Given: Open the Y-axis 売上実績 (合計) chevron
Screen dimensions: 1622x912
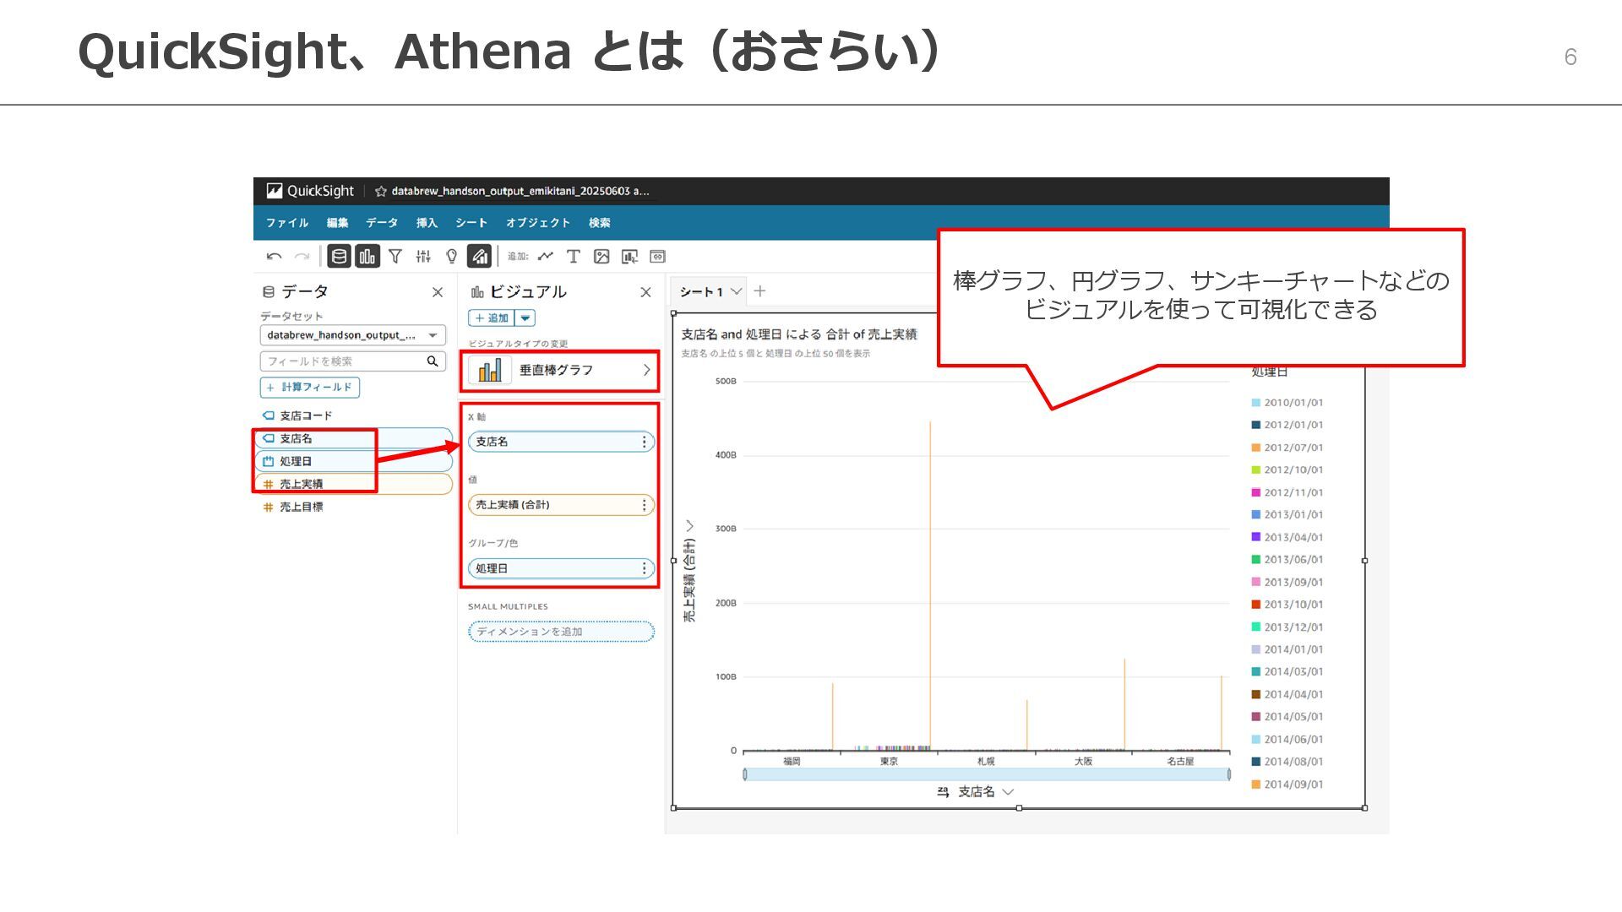Looking at the screenshot, I should point(690,526).
